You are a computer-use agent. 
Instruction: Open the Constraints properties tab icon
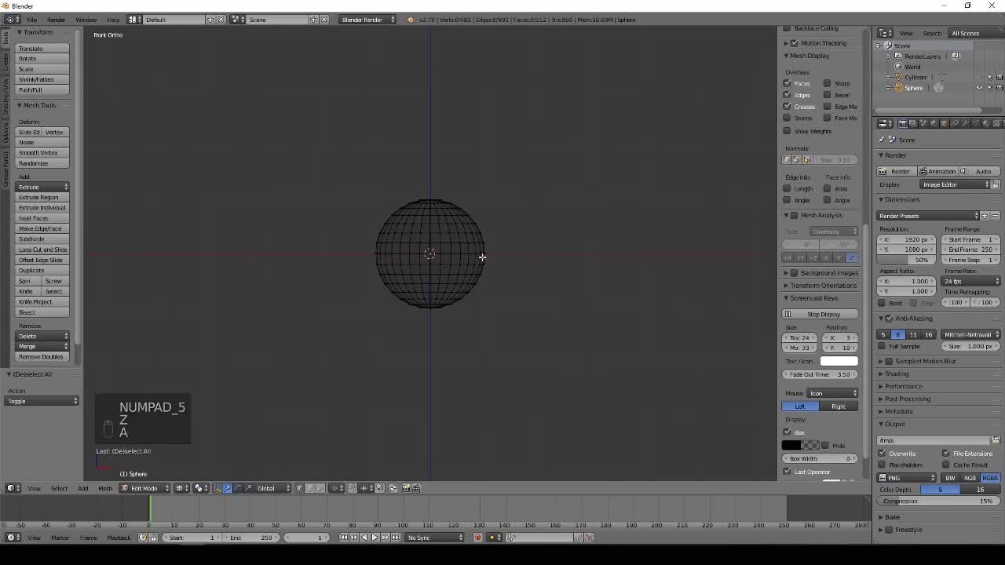click(956, 123)
